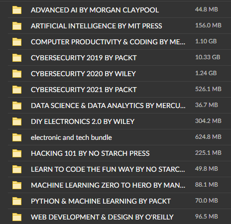Select folder icon beside CYBERSECURITY 2019 BY PACKT
Screen dimensions: 231x224
tap(17, 58)
